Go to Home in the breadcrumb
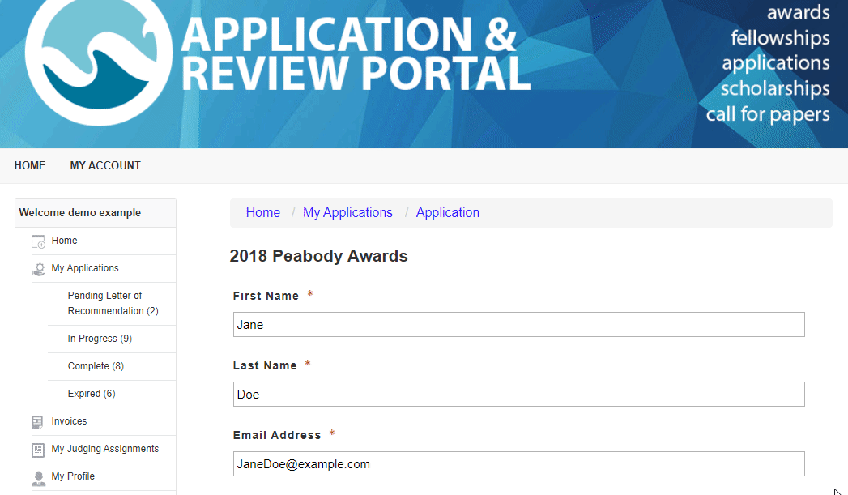This screenshot has height=495, width=848. (263, 212)
